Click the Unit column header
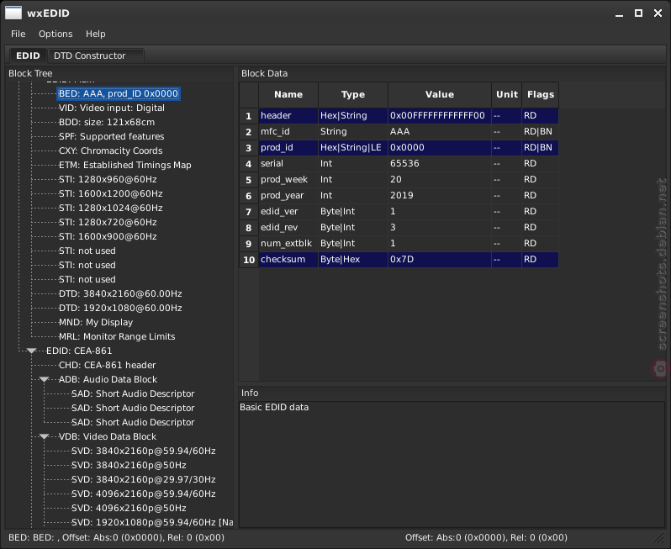 point(507,94)
